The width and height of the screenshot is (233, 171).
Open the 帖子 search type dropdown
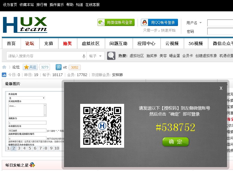pyautogui.click(x=95, y=56)
